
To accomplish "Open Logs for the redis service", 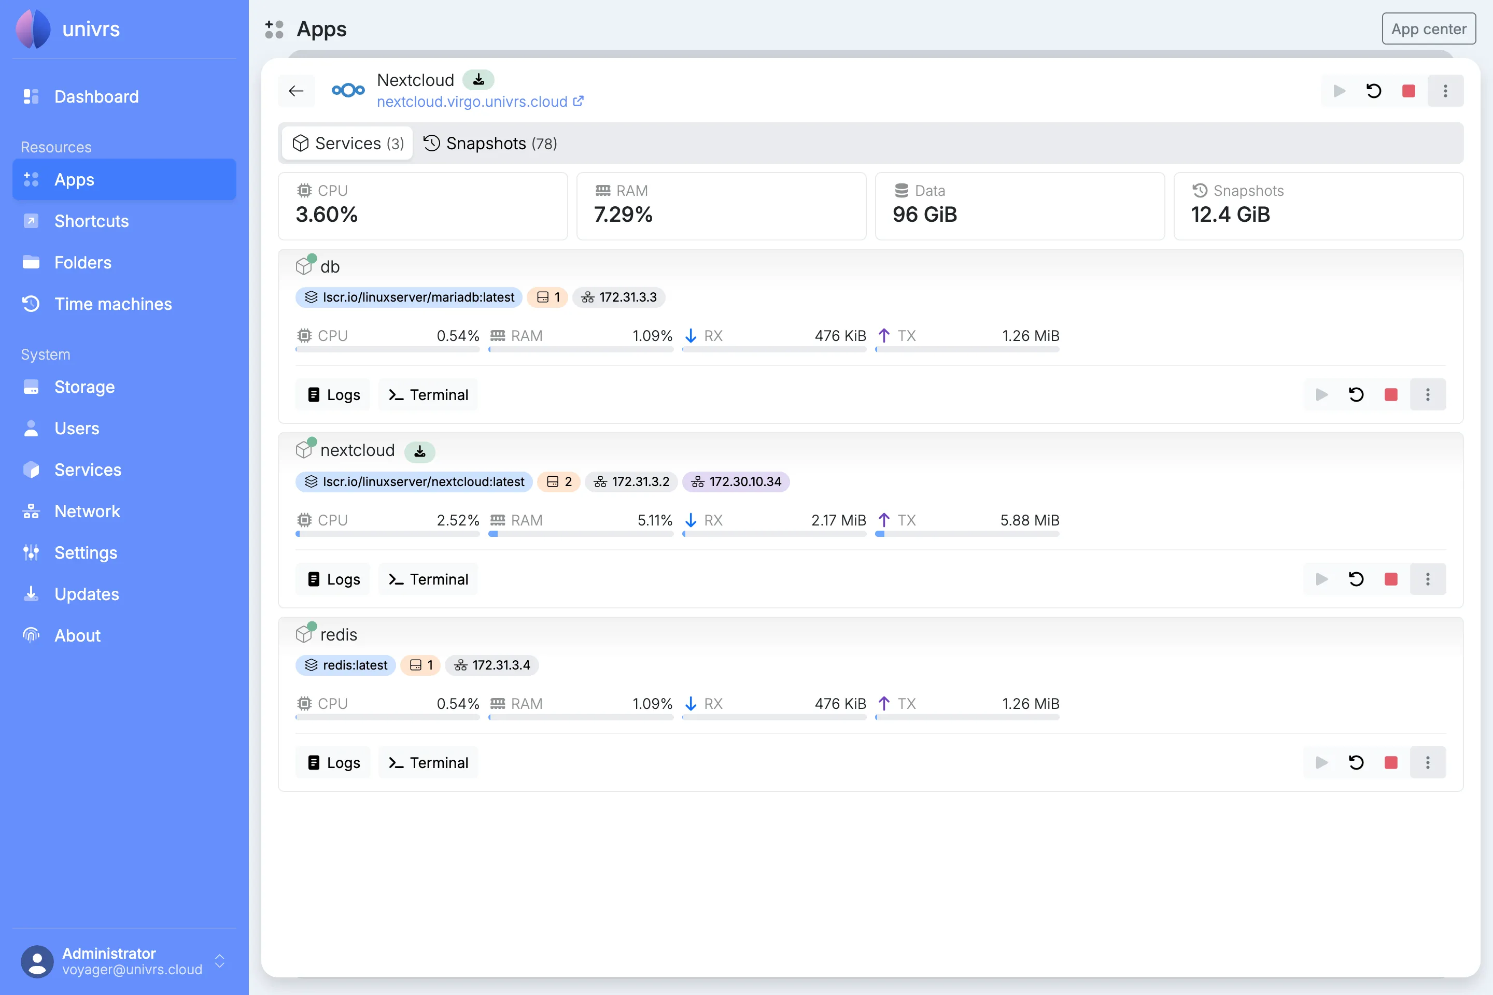I will (333, 763).
